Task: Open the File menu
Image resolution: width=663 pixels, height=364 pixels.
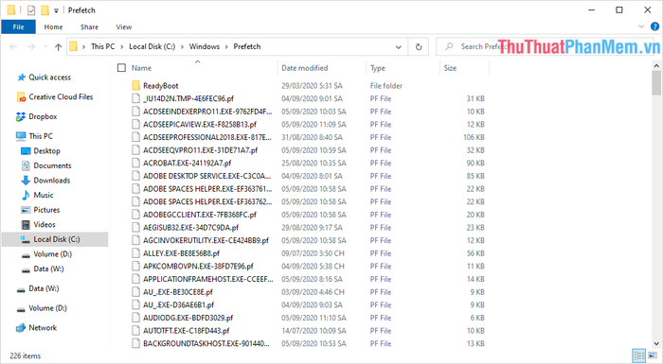Action: [18, 27]
